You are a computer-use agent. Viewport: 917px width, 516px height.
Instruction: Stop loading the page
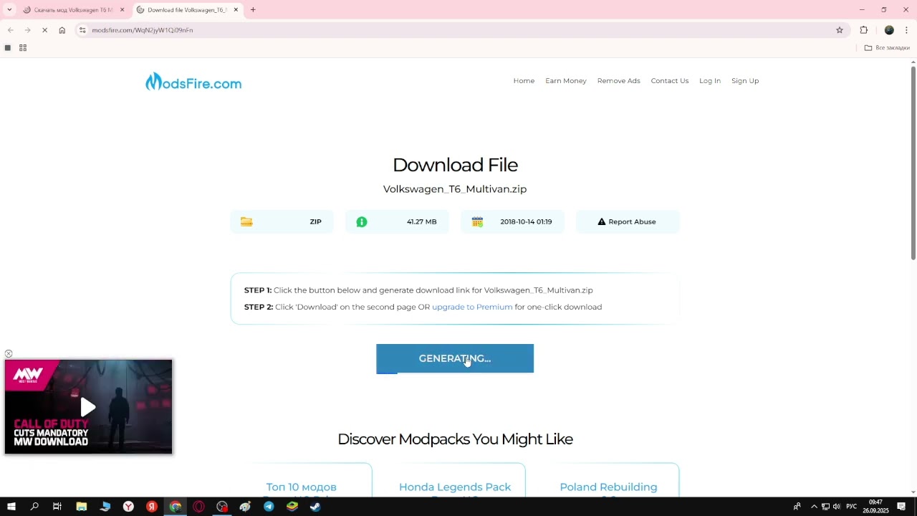click(44, 30)
